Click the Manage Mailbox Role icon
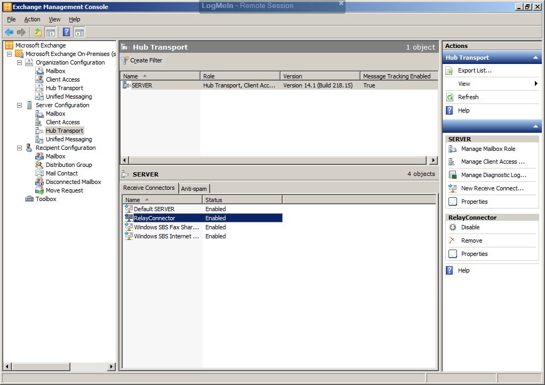Screen dimensions: 545x385 tap(452, 149)
